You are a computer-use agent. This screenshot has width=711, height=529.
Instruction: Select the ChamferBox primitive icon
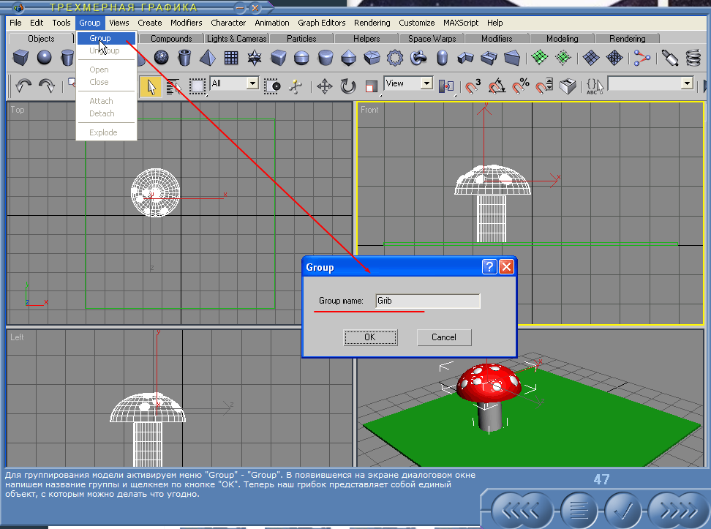point(278,58)
